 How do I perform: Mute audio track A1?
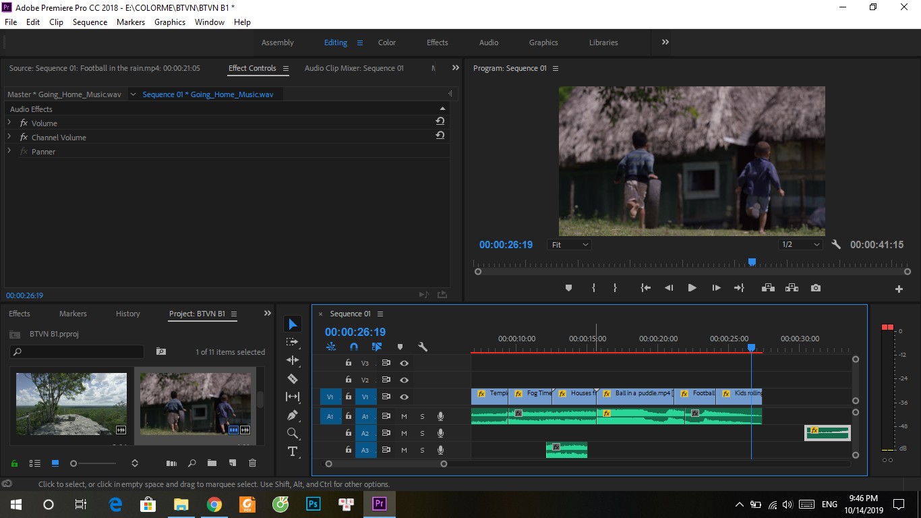tap(405, 416)
